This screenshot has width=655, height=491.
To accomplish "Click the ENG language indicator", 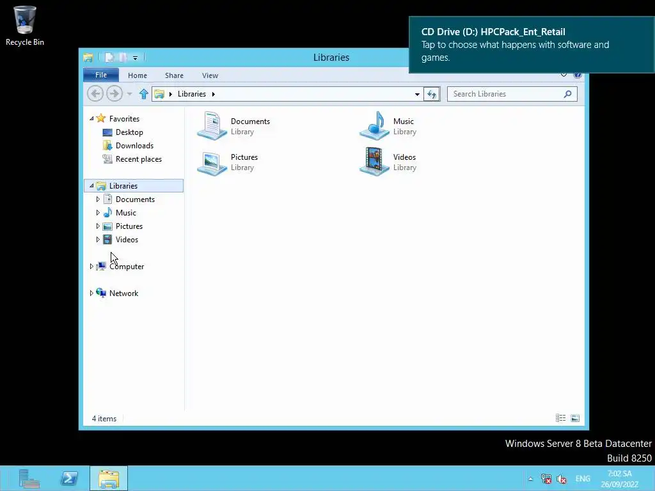I will (583, 479).
